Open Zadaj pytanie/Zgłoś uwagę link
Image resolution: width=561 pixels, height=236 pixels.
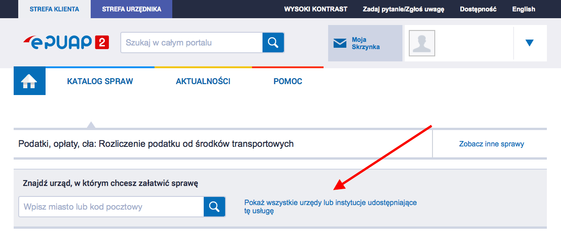(403, 9)
